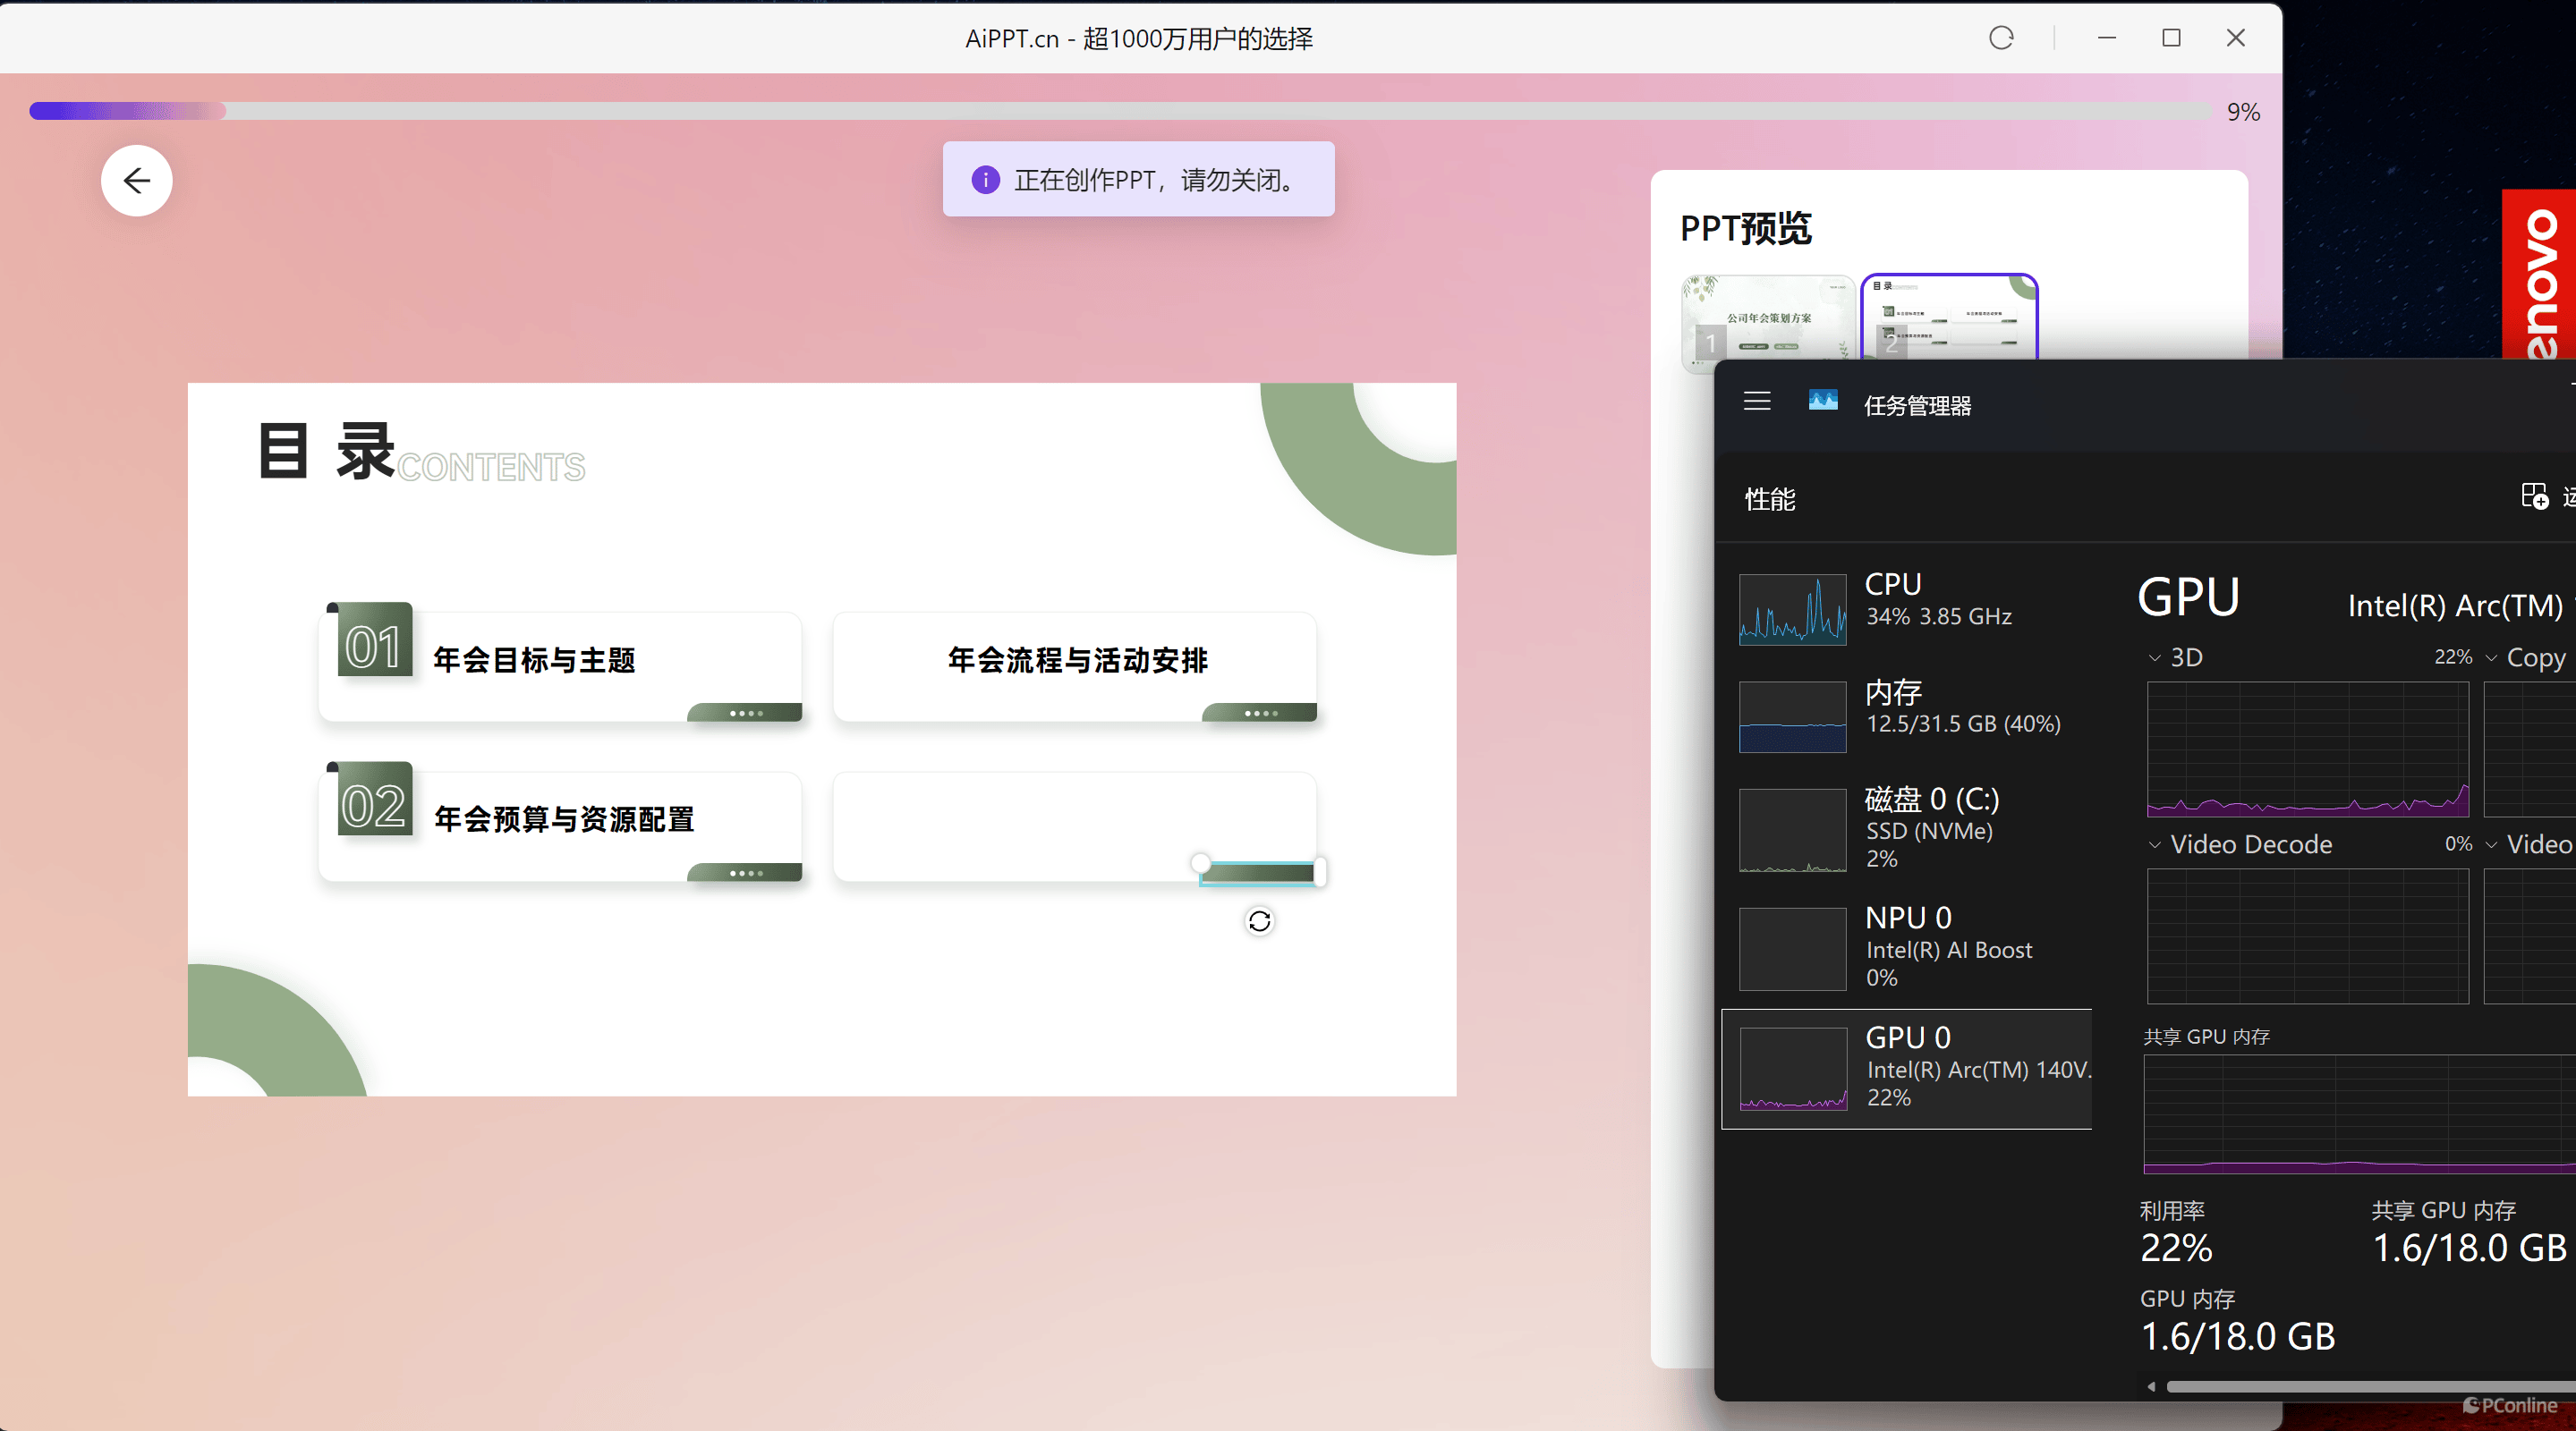Image resolution: width=2576 pixels, height=1431 pixels.
Task: Click the back arrow button
Action: tap(137, 181)
